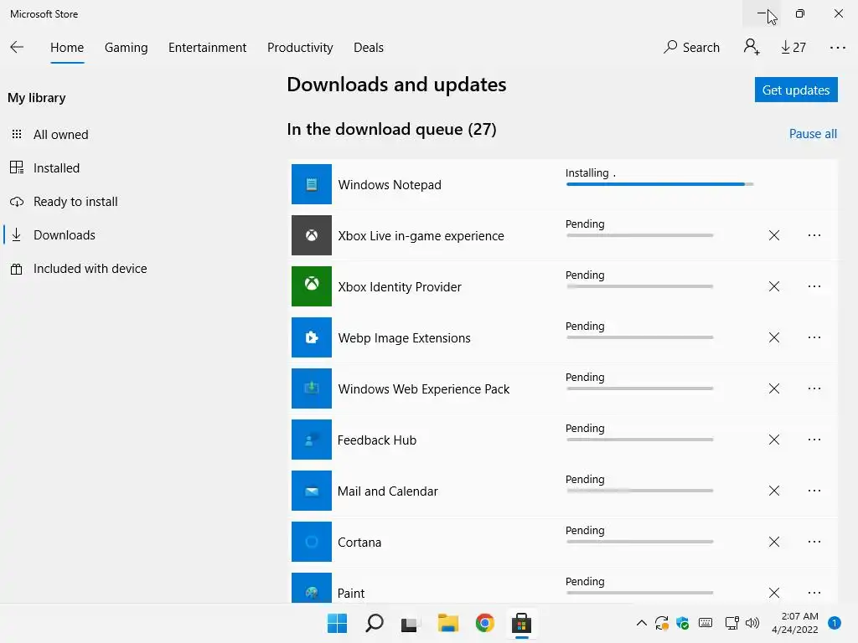Click Windows Web Experience Pack icon
The image size is (858, 643).
coord(312,388)
